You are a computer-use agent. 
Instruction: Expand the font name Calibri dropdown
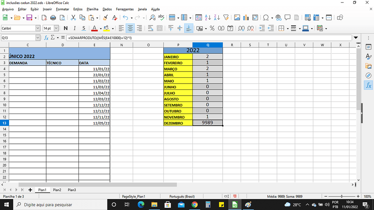[38, 28]
